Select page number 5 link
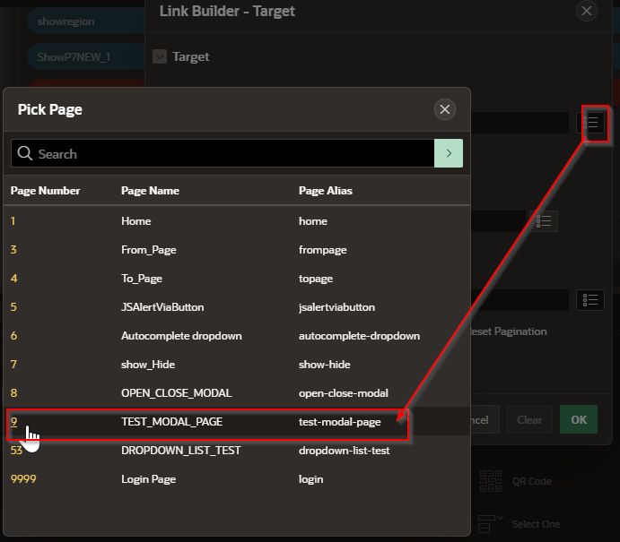Viewport: 620px width, 542px height. (13, 307)
